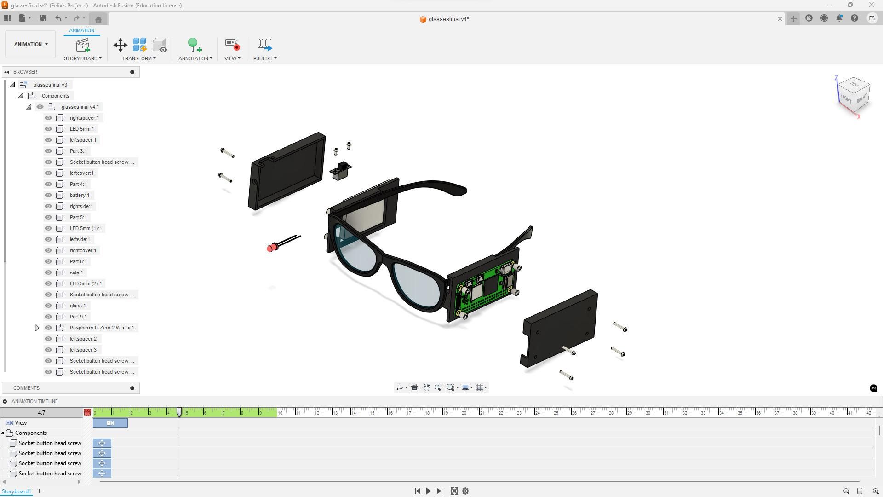This screenshot has width=883, height=497.
Task: Click the Publish Video icon
Action: click(265, 44)
